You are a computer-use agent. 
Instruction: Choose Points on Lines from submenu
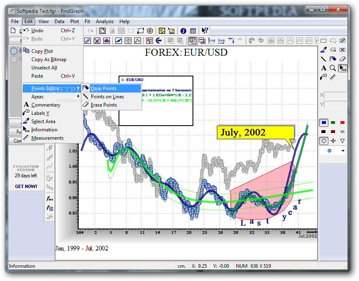click(x=112, y=97)
